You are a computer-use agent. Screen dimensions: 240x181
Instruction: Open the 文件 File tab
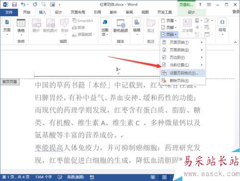coord(9,12)
